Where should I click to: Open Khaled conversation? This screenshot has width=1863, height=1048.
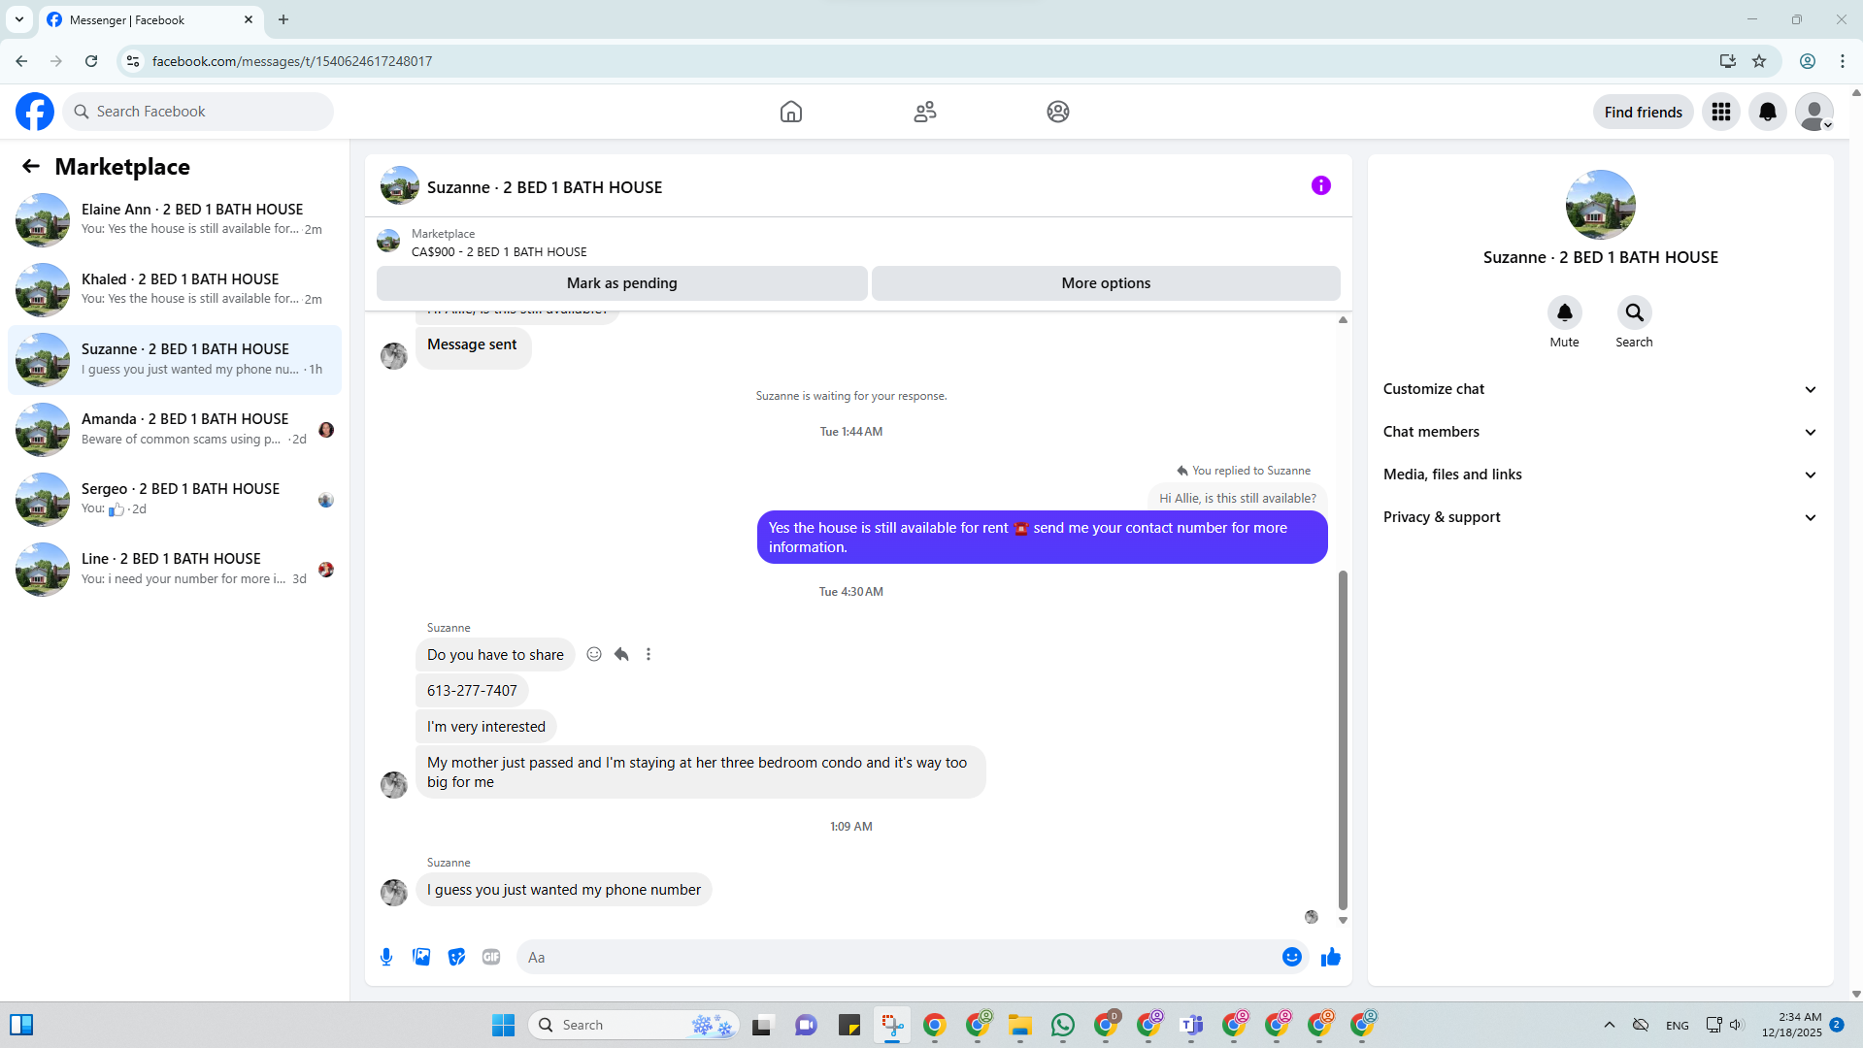click(x=175, y=289)
